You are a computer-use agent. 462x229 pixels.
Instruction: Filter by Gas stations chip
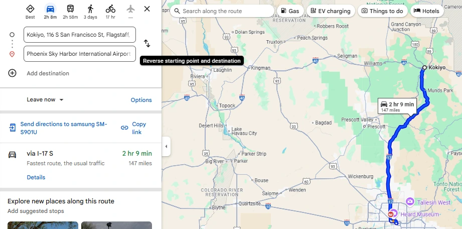point(290,11)
